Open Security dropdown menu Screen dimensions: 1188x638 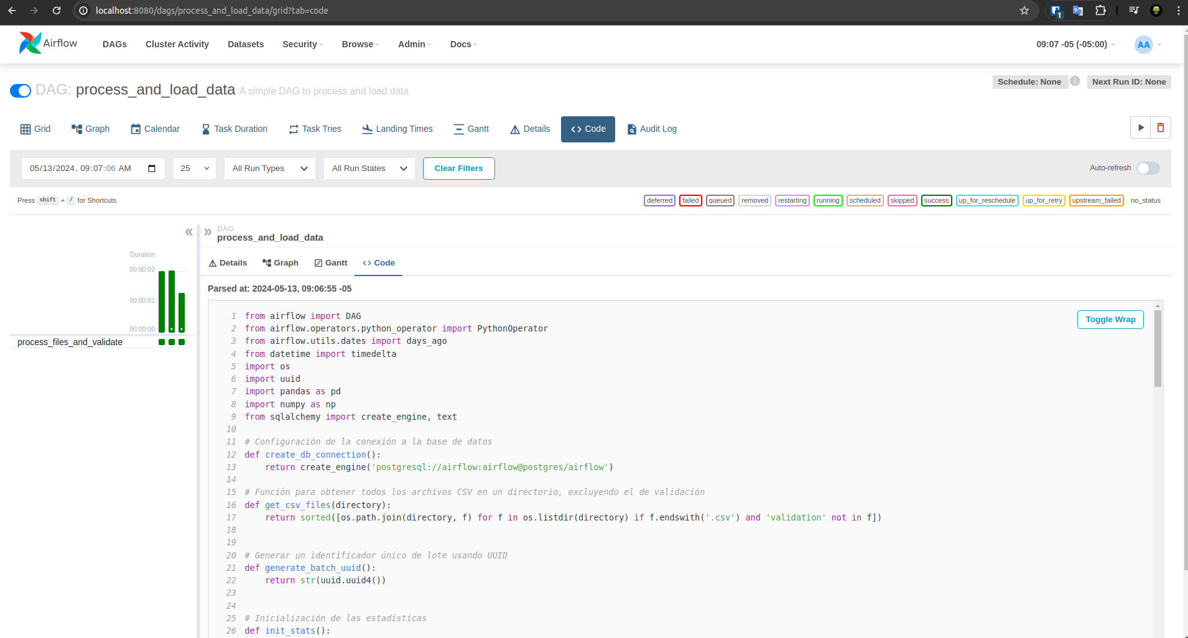coord(303,44)
